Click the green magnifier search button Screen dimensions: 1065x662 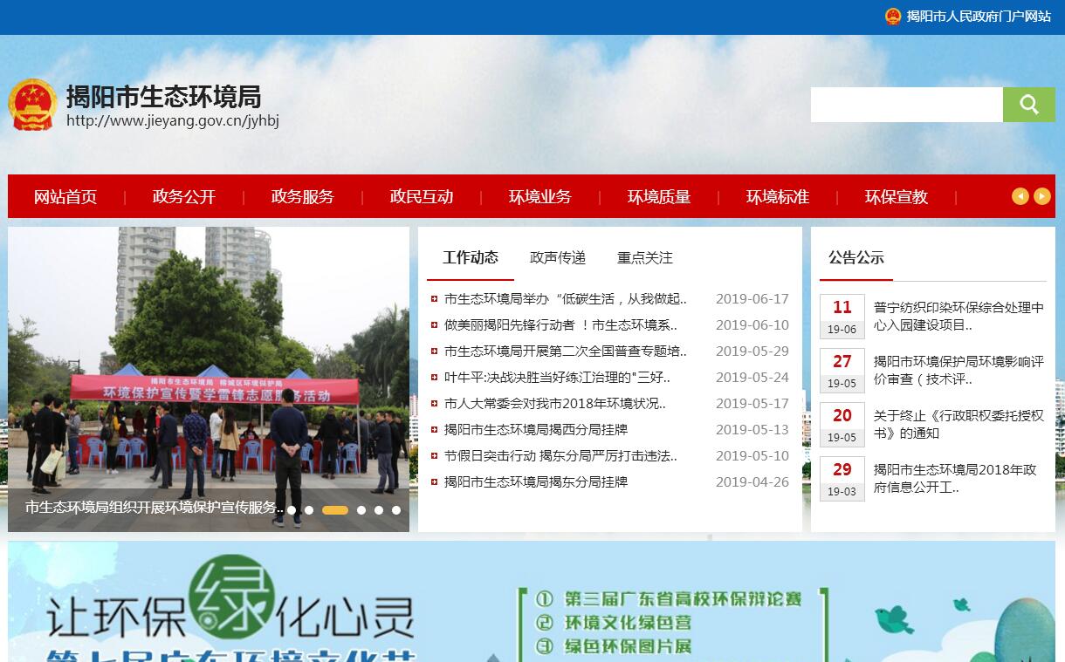(x=1028, y=105)
